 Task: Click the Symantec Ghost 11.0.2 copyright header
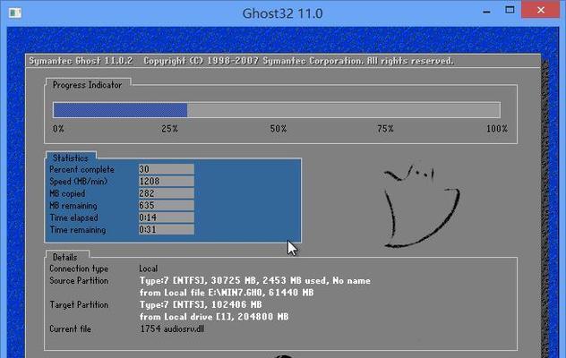241,61
